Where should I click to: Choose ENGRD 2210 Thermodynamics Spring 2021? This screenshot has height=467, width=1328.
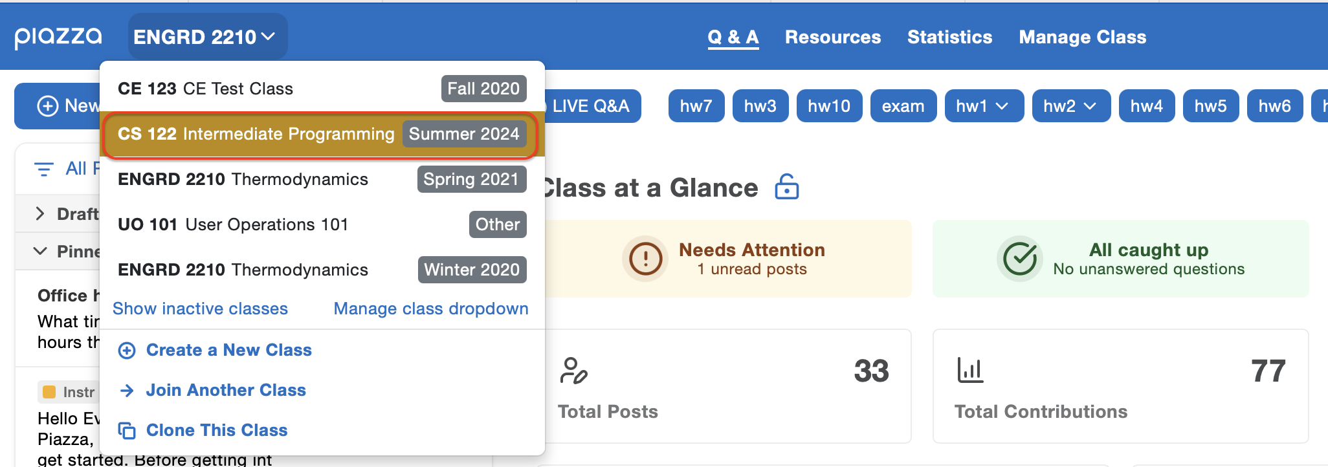(322, 179)
